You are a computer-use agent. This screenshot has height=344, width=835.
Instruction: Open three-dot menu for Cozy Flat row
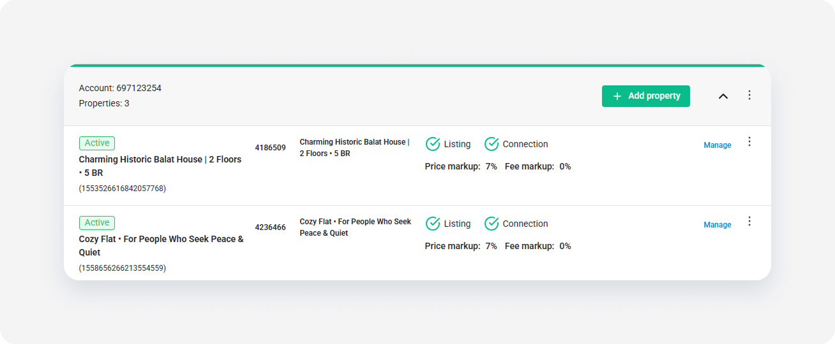tap(749, 221)
